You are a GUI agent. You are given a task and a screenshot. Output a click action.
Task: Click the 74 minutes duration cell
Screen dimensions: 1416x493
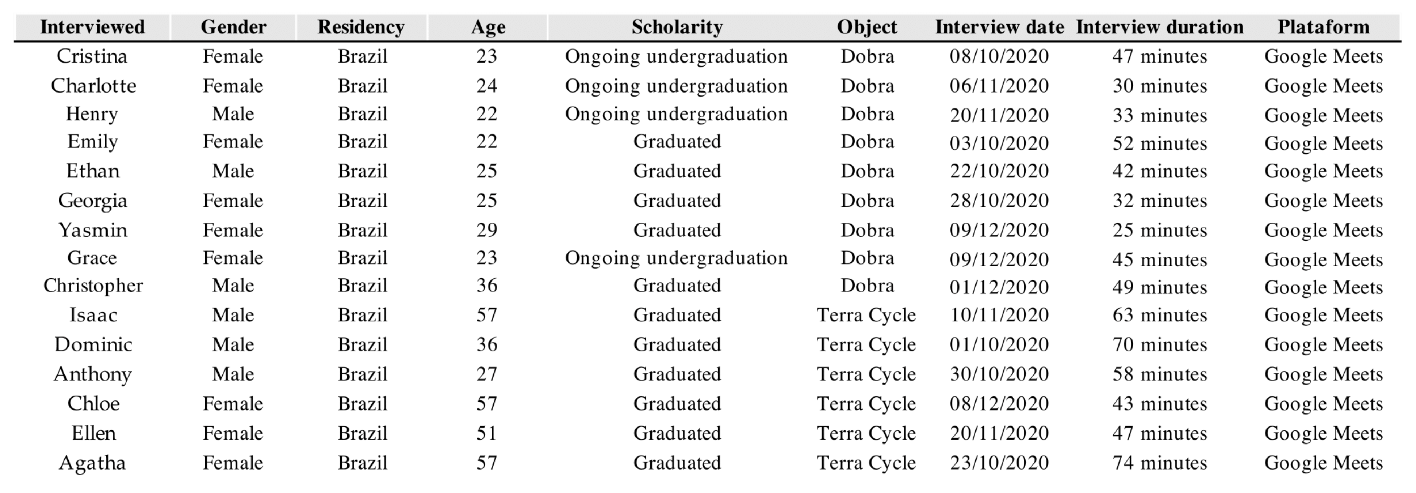pos(1160,463)
